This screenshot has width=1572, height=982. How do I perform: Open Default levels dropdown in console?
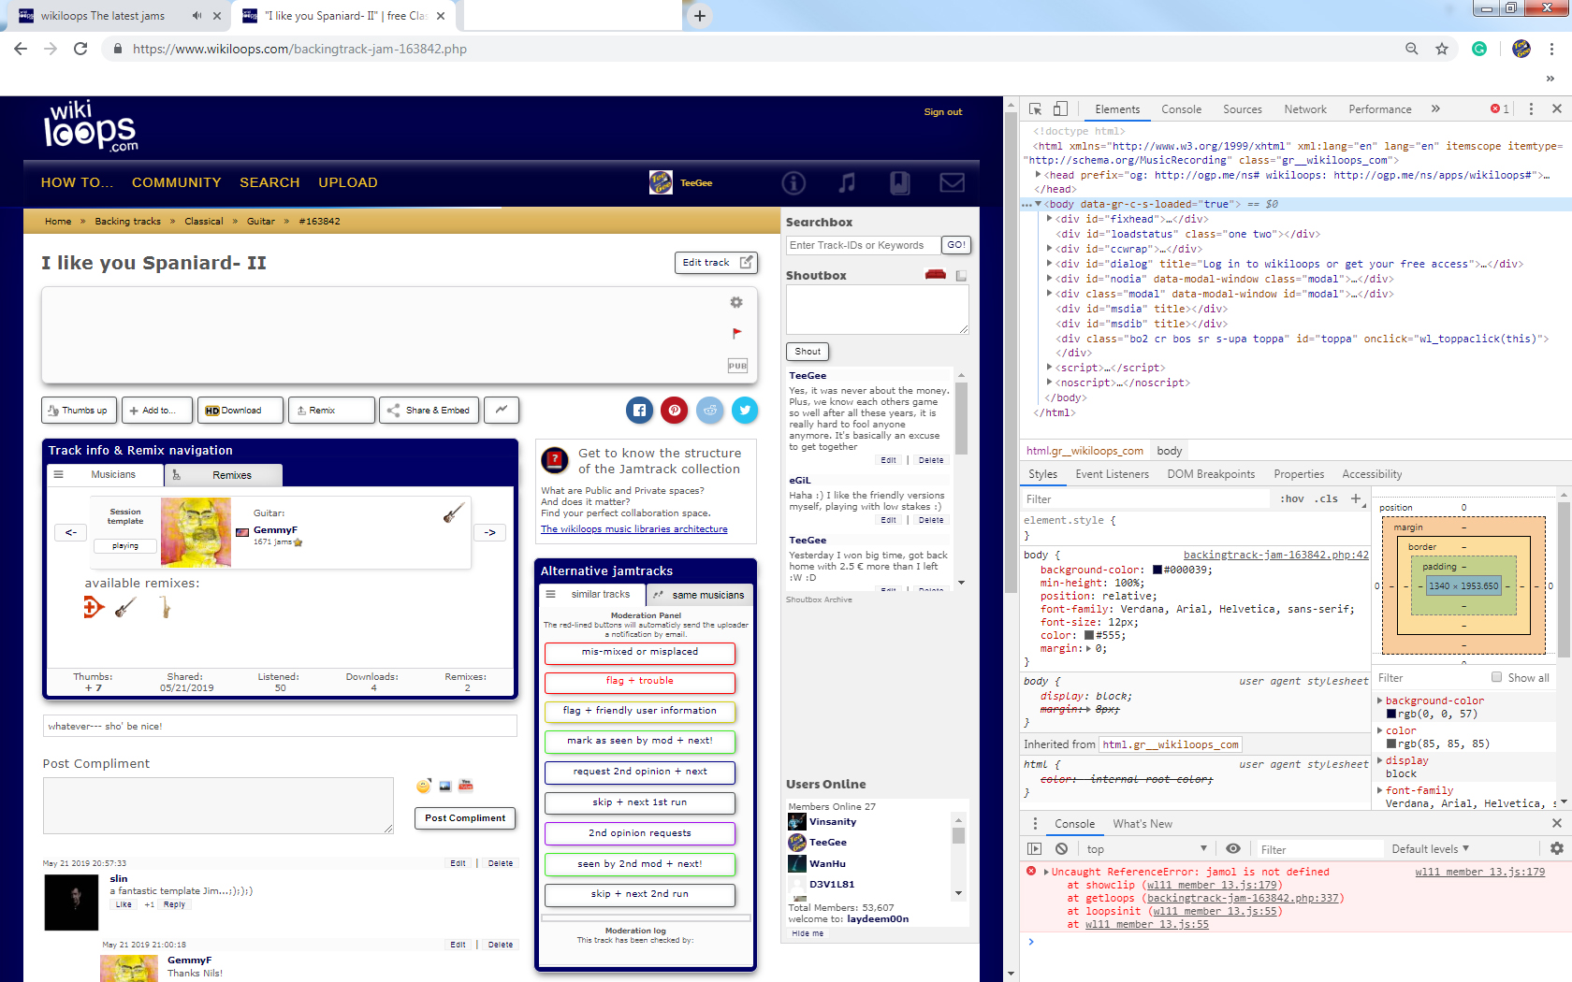[1431, 849]
